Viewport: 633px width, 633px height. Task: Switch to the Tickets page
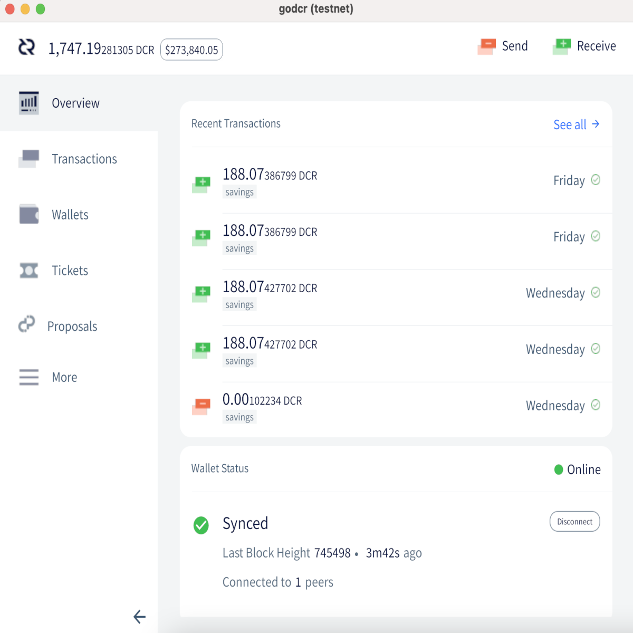pos(70,271)
